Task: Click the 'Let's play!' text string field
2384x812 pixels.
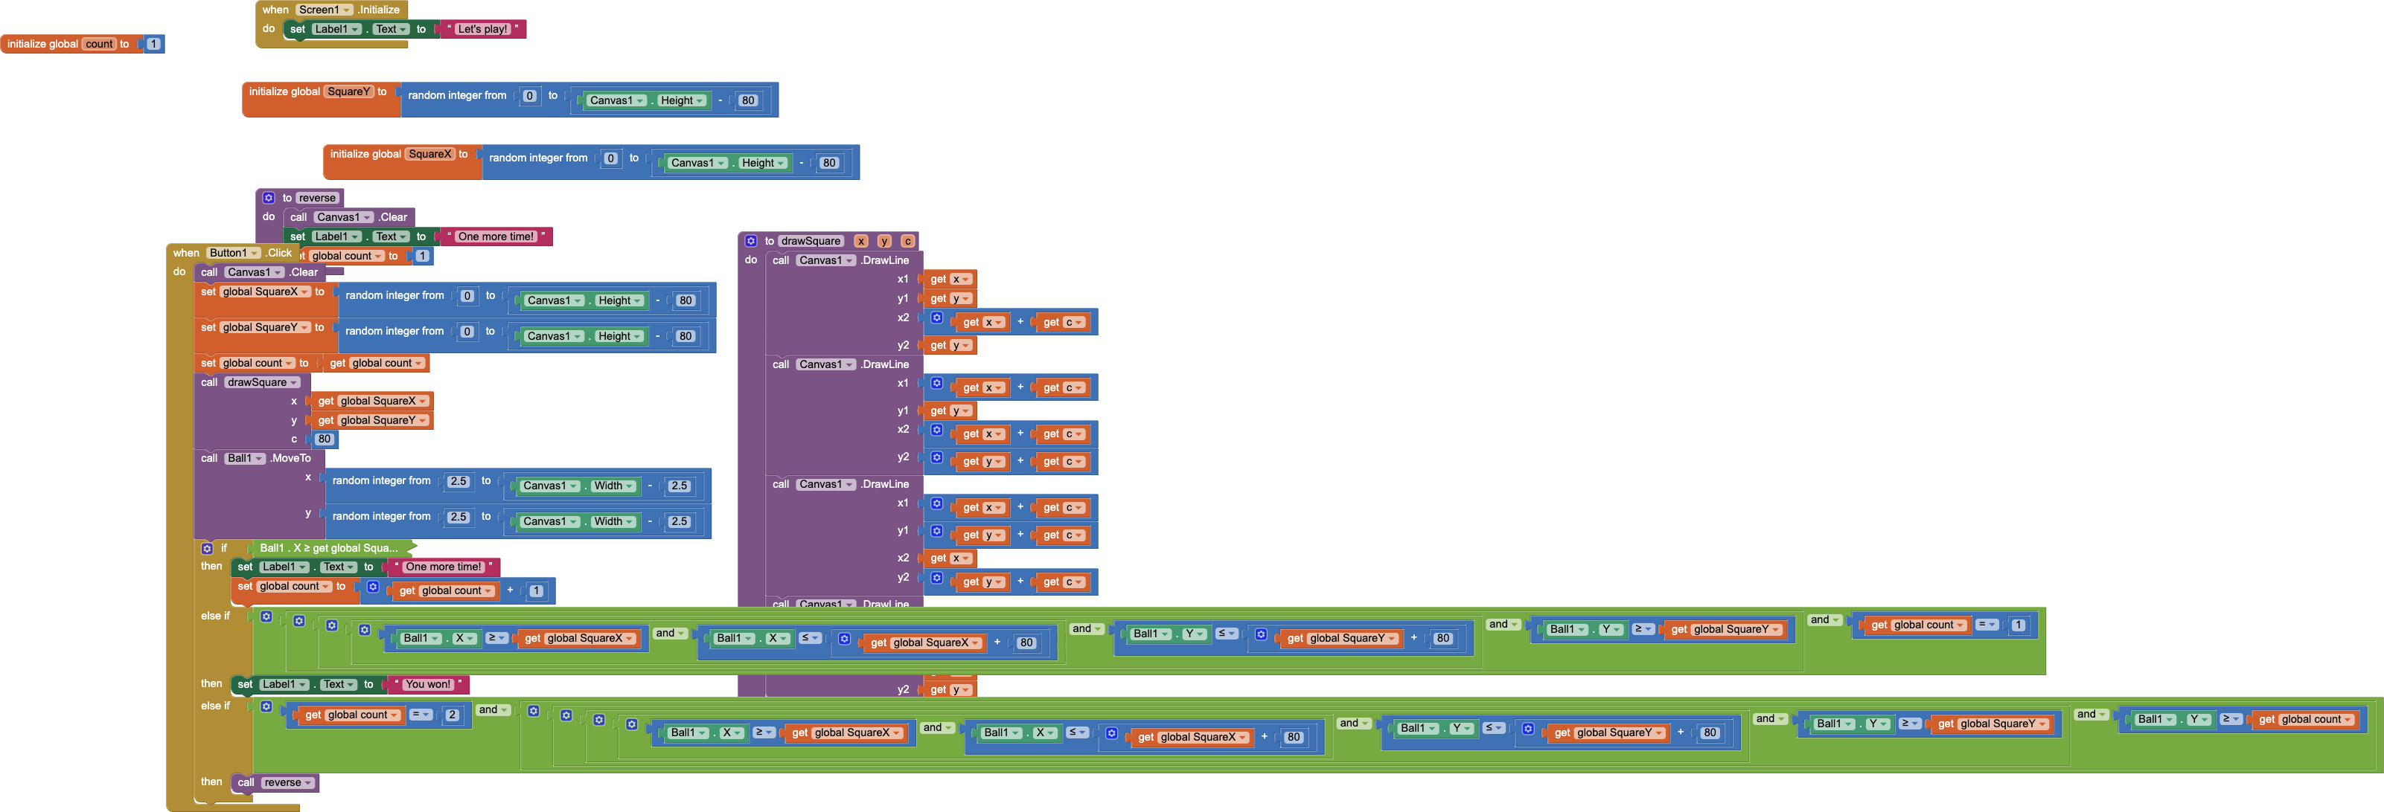Action: click(x=482, y=30)
